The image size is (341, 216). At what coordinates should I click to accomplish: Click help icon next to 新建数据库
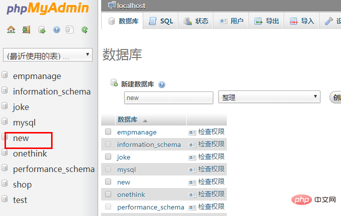[162, 84]
